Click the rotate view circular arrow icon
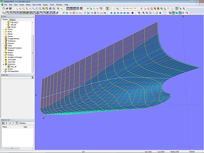The height and width of the screenshot is (153, 204). (x=157, y=13)
